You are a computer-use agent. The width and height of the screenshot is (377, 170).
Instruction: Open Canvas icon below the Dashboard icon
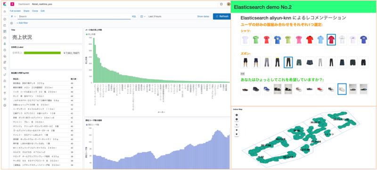(5, 38)
